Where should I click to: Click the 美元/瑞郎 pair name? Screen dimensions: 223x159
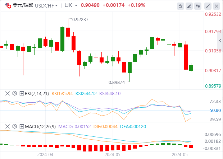point(23,5)
